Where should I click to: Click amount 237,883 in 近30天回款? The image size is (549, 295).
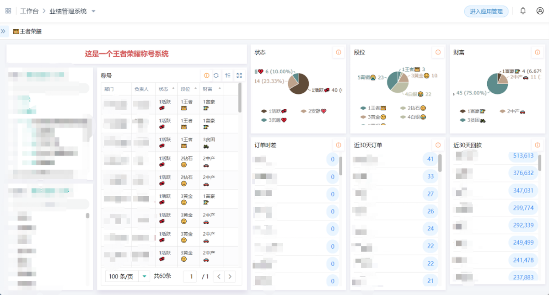[x=523, y=277]
